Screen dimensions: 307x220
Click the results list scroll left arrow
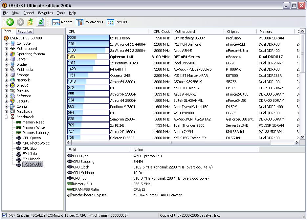[x=69, y=143]
